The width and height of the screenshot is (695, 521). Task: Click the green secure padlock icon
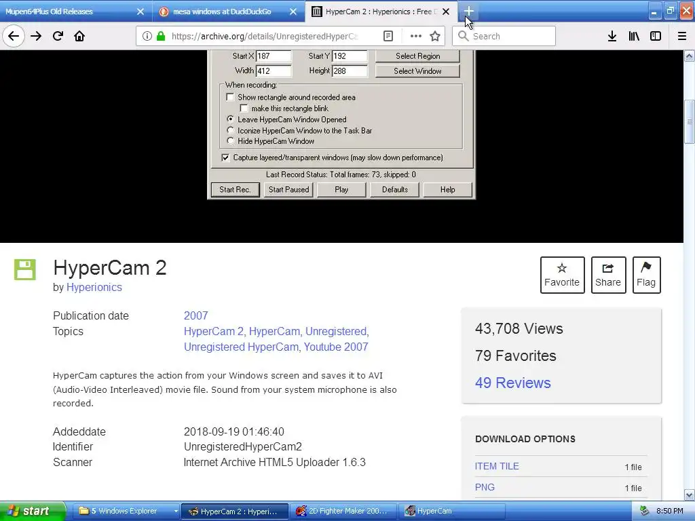click(161, 37)
